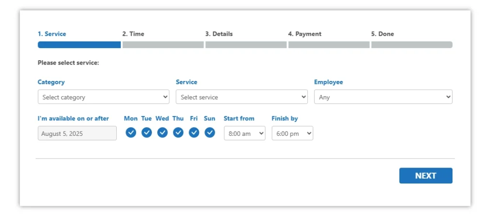Open the Start from time dropdown

coord(245,133)
